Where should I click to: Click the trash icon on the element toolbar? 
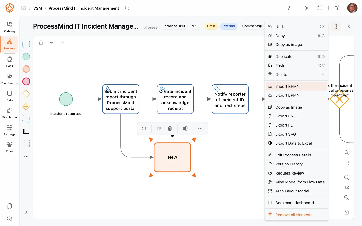[170, 128]
